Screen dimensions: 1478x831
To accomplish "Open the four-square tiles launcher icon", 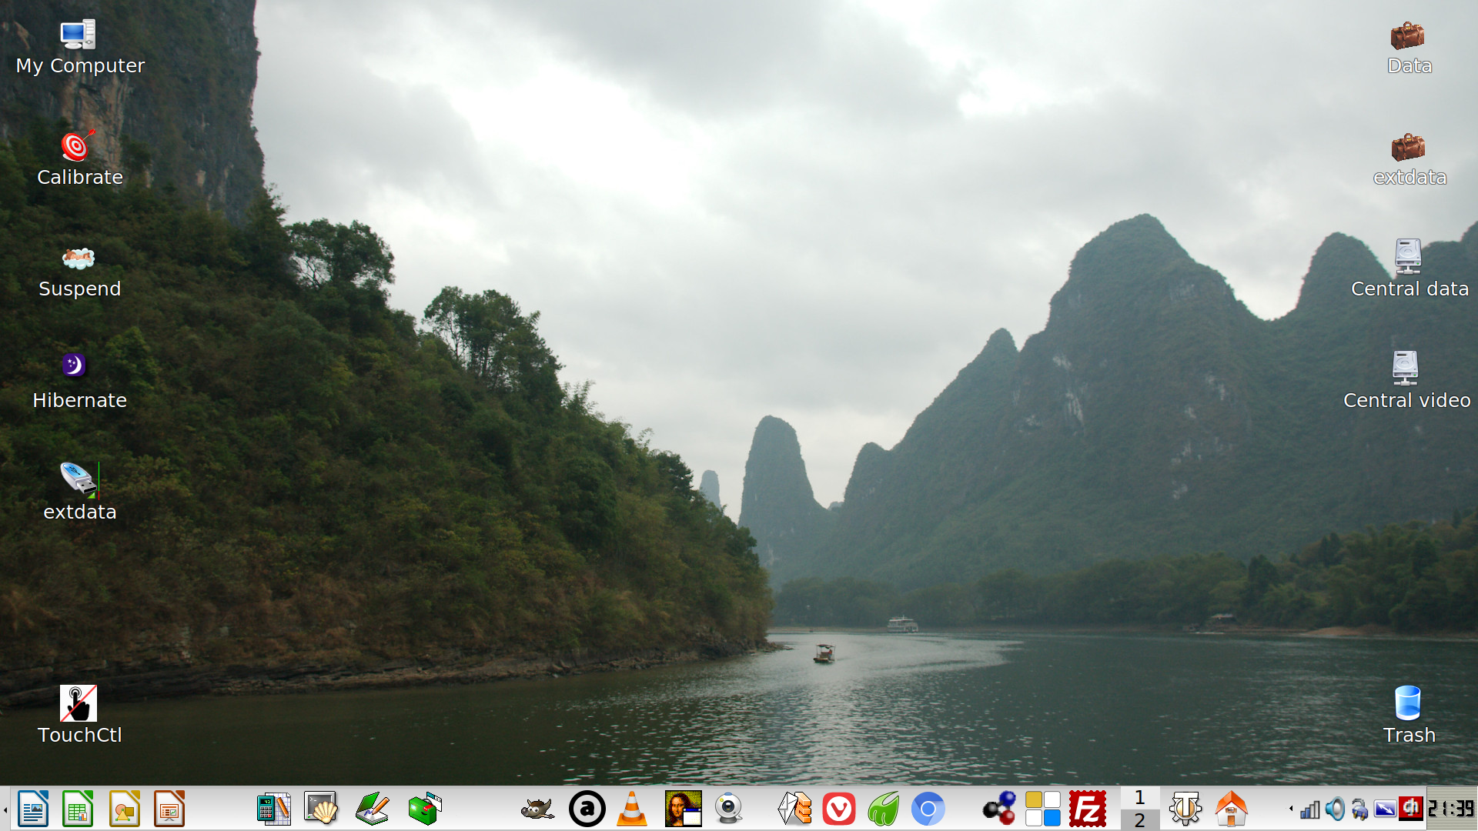I will [1043, 809].
